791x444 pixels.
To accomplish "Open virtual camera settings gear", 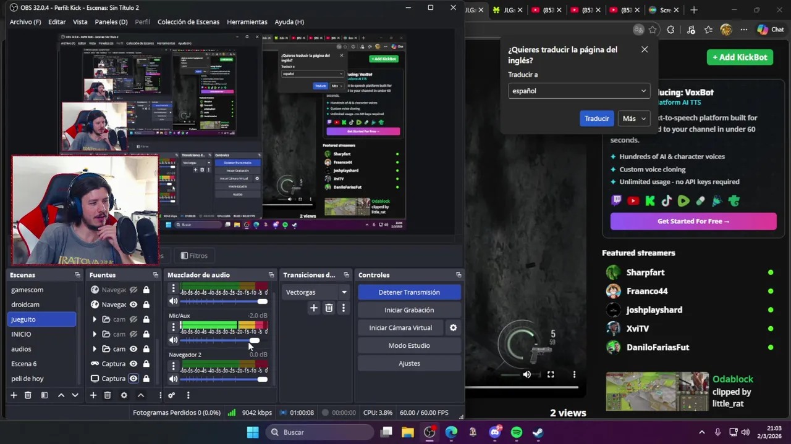I will click(453, 328).
